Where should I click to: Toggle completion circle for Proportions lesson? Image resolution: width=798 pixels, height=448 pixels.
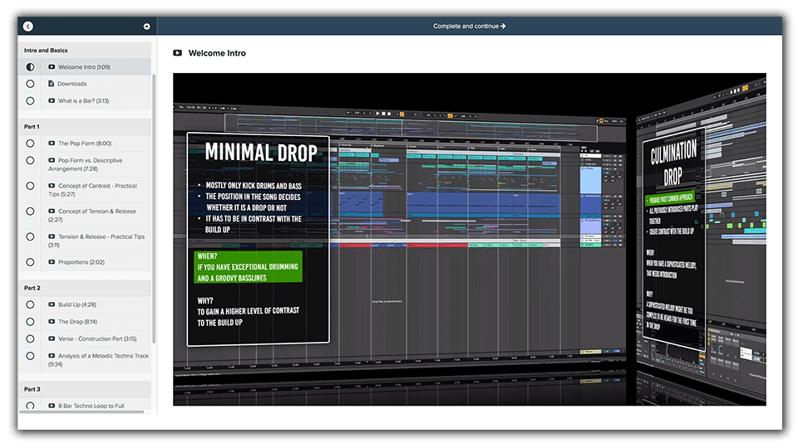pyautogui.click(x=30, y=262)
